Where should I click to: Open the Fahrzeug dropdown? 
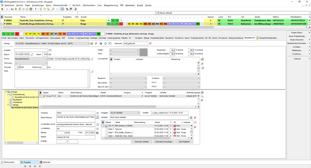(46, 63)
